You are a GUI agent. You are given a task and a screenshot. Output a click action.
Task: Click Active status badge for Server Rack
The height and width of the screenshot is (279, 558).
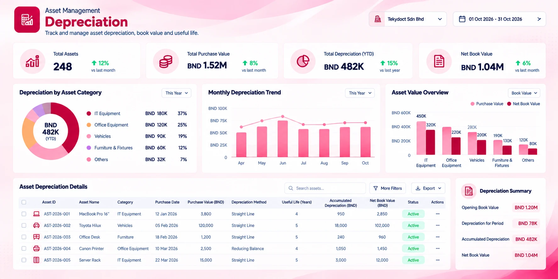point(413,260)
